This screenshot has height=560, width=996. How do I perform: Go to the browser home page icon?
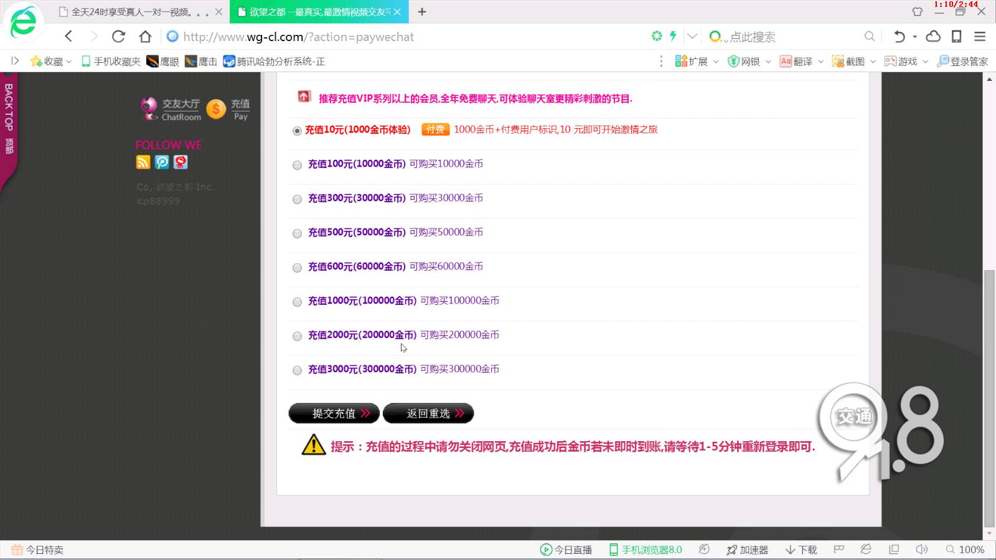pyautogui.click(x=145, y=37)
